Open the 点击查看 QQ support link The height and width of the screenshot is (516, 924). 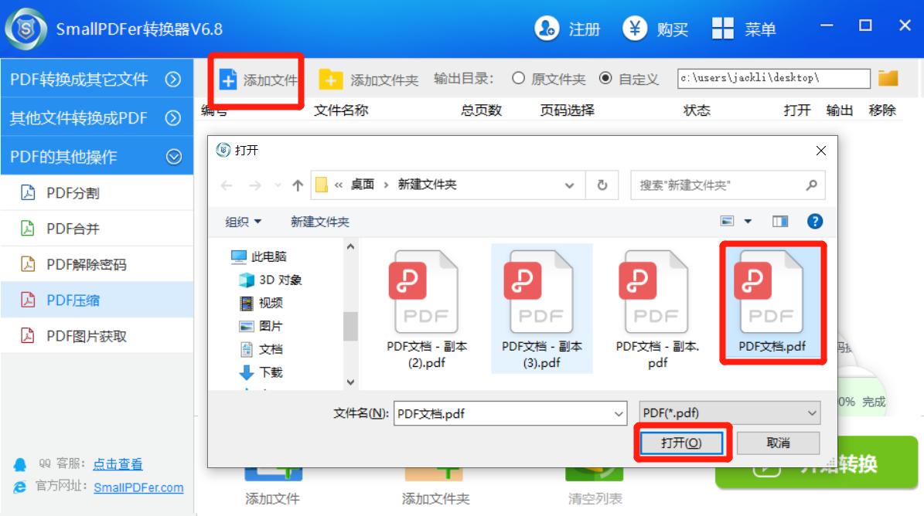pos(118,464)
